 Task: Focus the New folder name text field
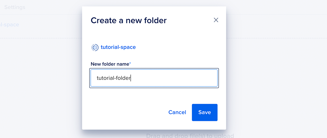154,78
